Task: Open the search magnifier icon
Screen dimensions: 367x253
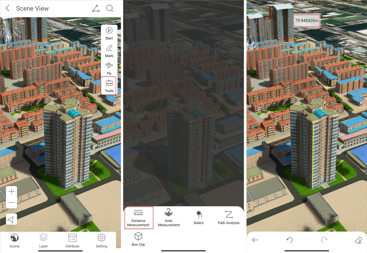Action: pyautogui.click(x=110, y=8)
